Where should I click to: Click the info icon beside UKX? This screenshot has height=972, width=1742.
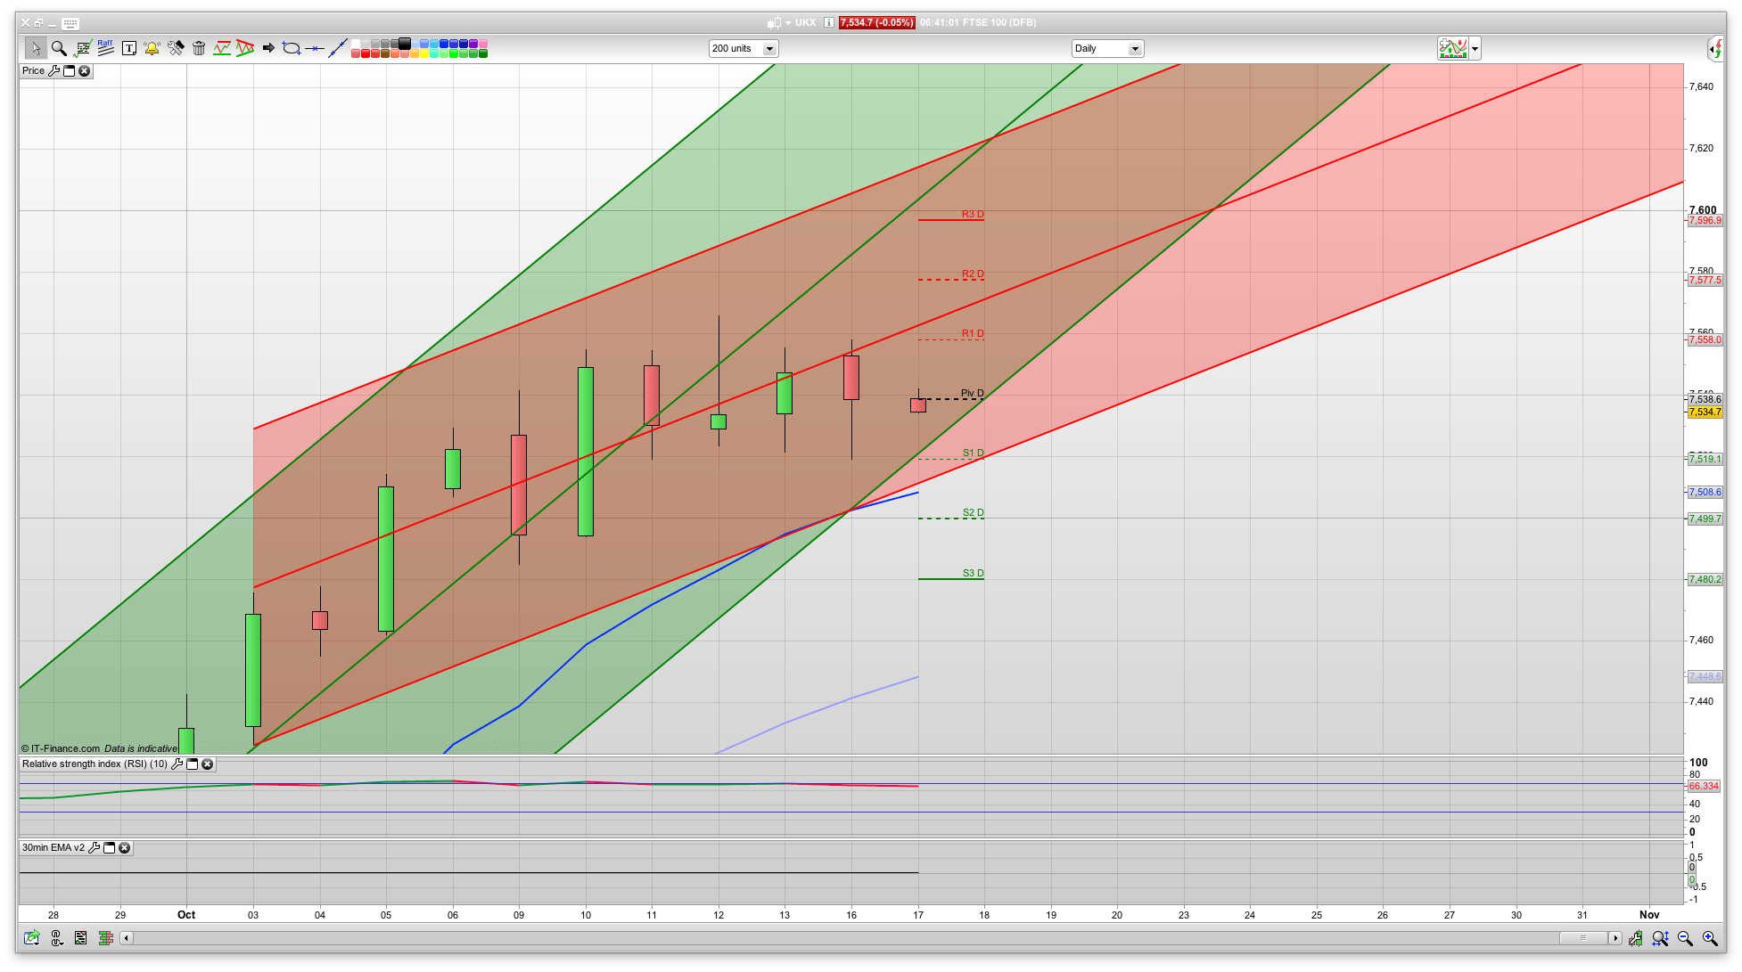pyautogui.click(x=829, y=23)
